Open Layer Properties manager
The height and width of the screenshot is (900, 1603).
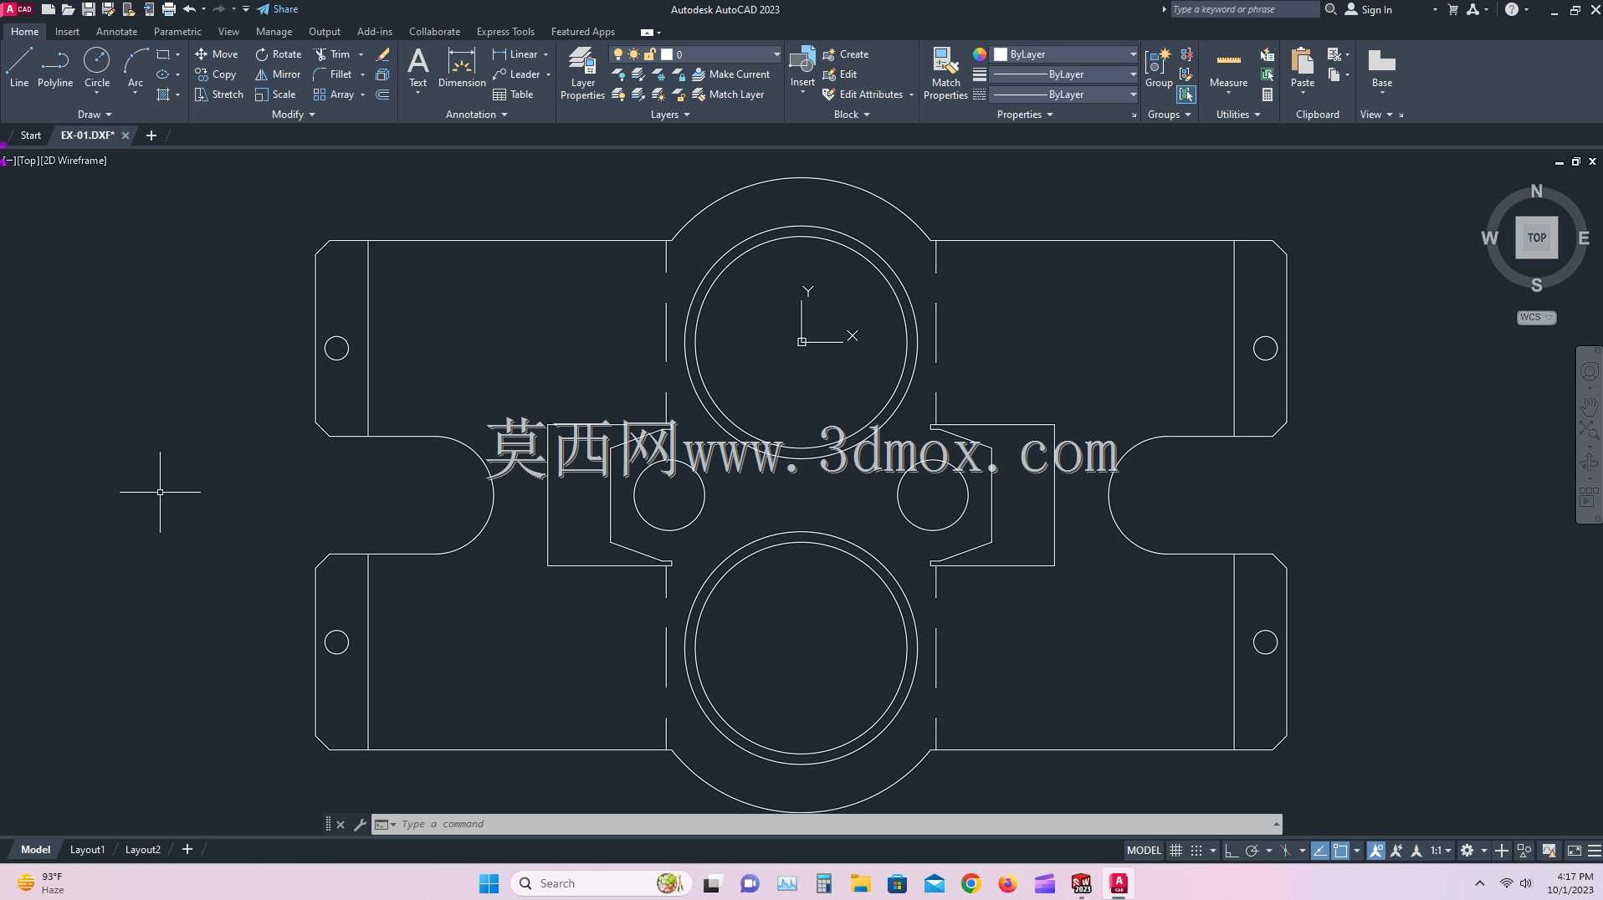coord(582,74)
